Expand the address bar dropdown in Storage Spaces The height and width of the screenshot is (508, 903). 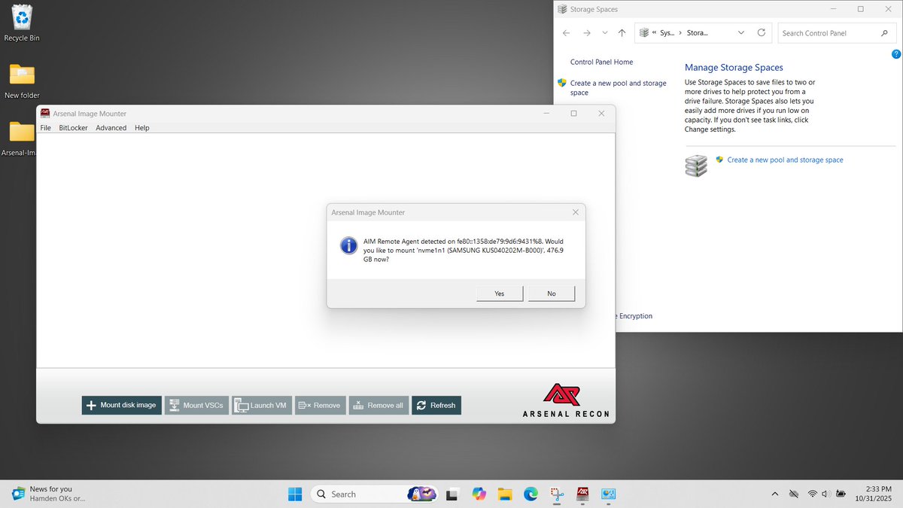[741, 33]
